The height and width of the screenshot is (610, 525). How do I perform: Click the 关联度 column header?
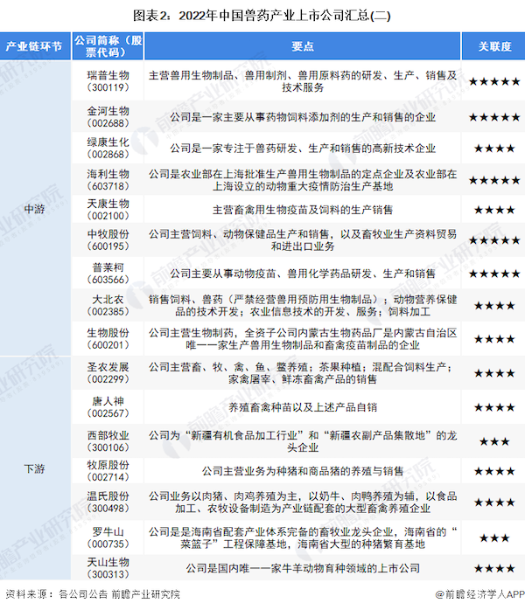click(493, 46)
